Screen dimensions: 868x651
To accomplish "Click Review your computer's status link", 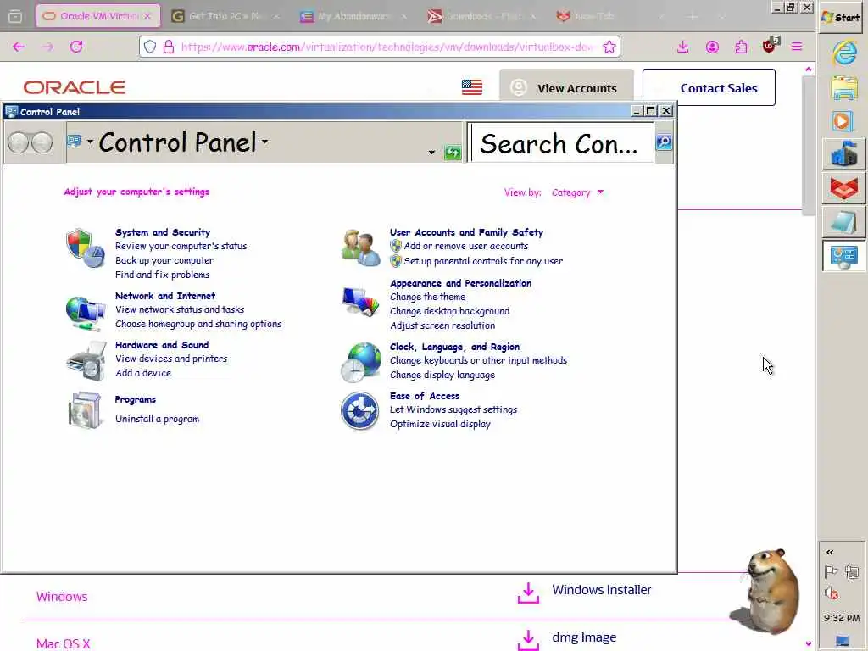I will pyautogui.click(x=181, y=246).
